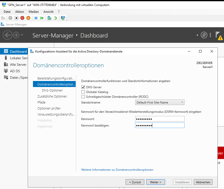
Task: Pause the virtual machine
Action: click(x=36, y=18)
